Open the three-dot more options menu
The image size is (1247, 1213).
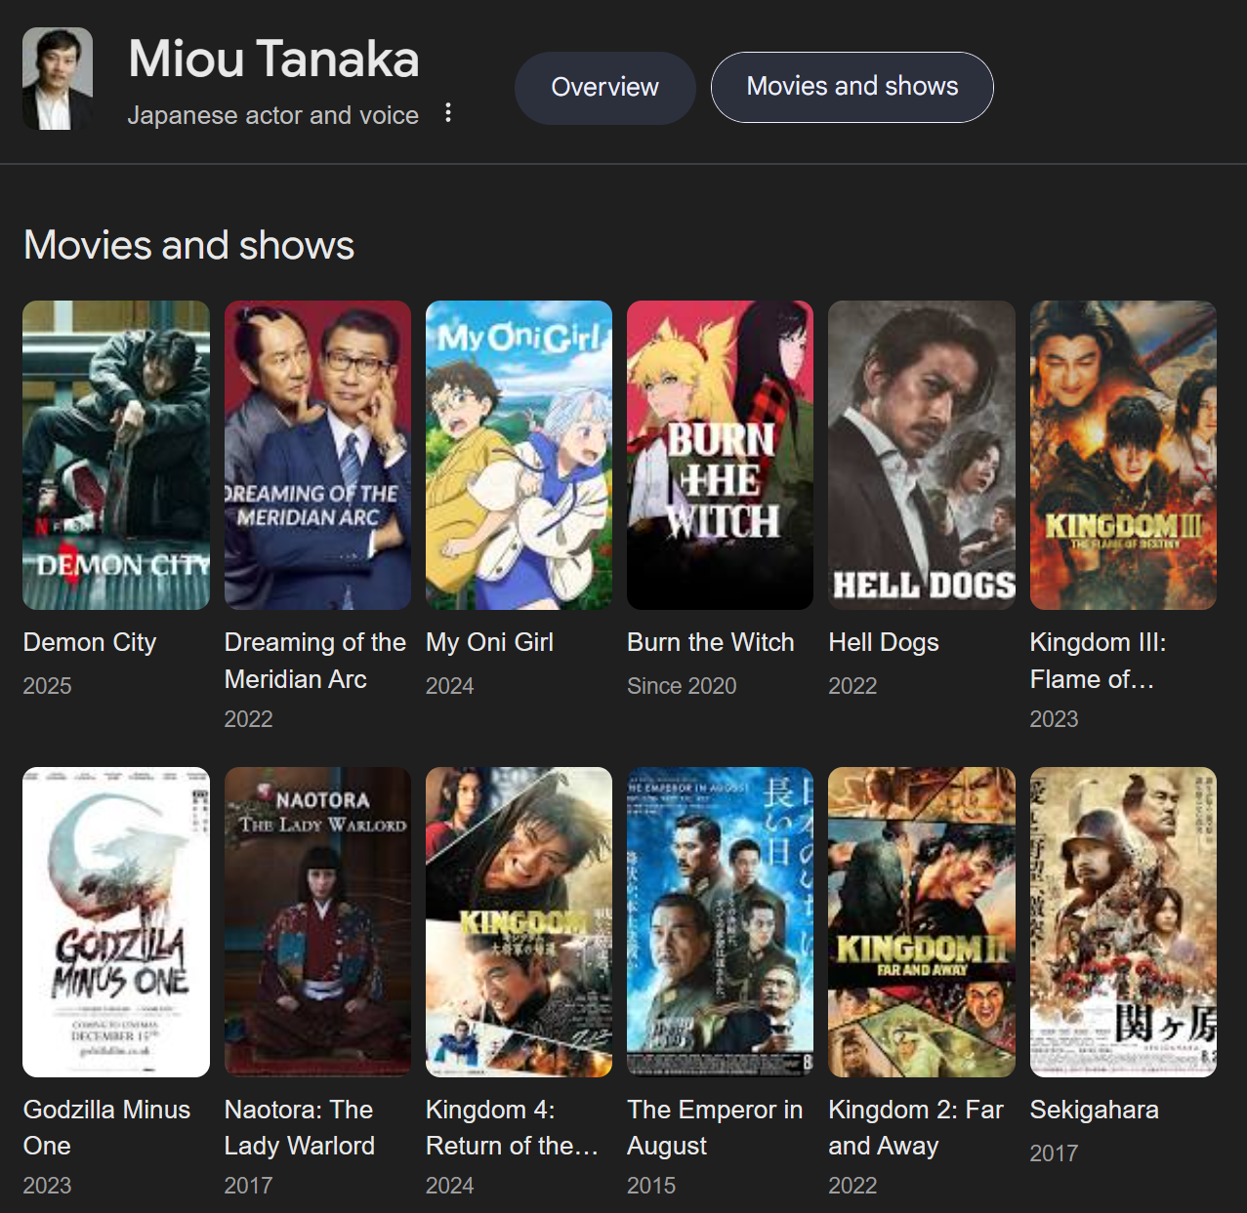(448, 112)
